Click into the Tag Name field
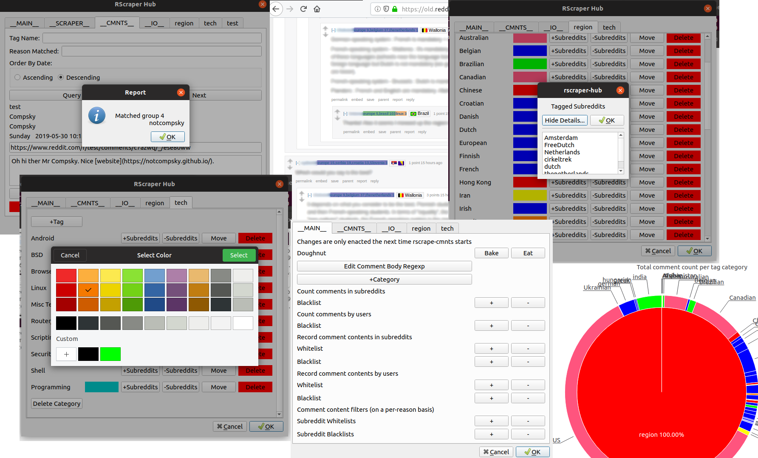The height and width of the screenshot is (458, 758). tap(152, 38)
